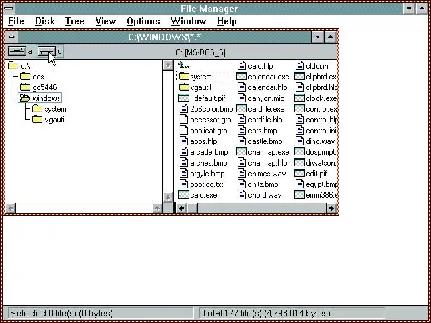Click the file list horizontal scroll thumb
Screen dimensions: 431x323
192,209
